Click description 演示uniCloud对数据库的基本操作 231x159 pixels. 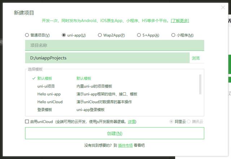point(104,102)
